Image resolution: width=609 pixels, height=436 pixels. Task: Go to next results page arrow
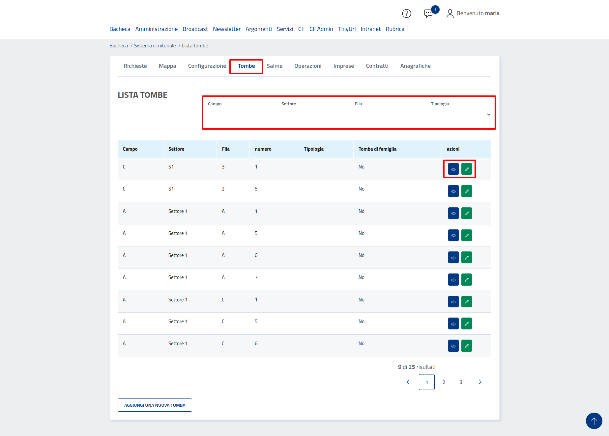pyautogui.click(x=480, y=382)
